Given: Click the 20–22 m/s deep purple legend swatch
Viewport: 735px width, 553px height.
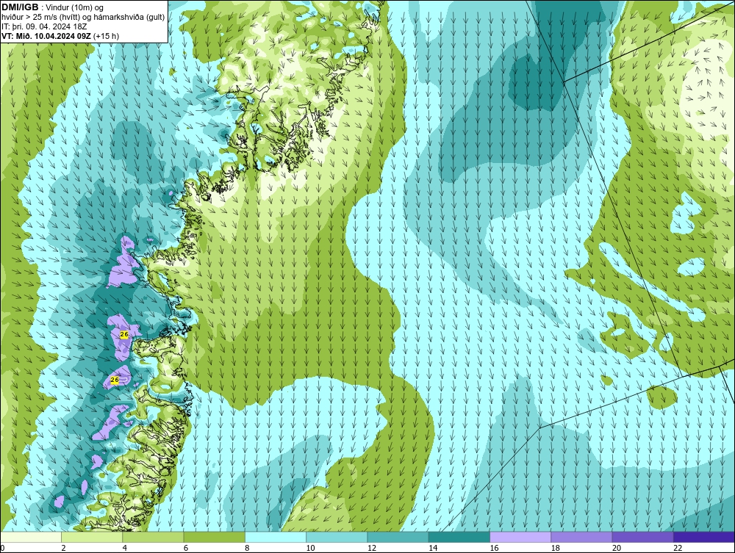Looking at the screenshot, I should 642,537.
